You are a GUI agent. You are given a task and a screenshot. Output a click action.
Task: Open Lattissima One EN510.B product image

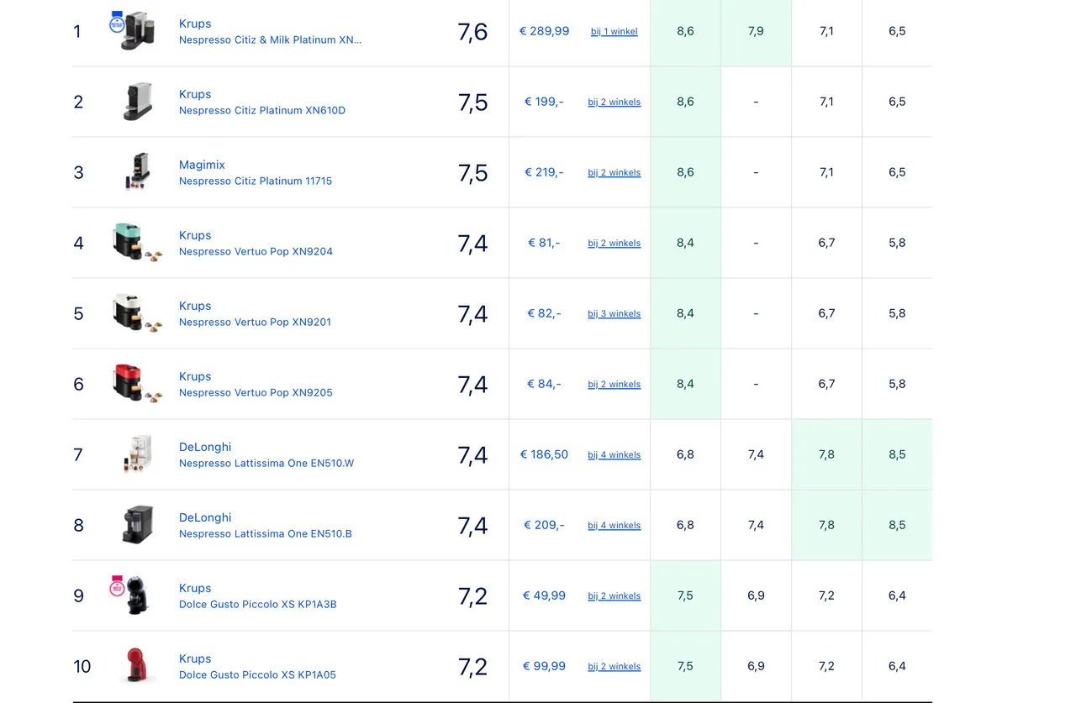[x=138, y=526]
